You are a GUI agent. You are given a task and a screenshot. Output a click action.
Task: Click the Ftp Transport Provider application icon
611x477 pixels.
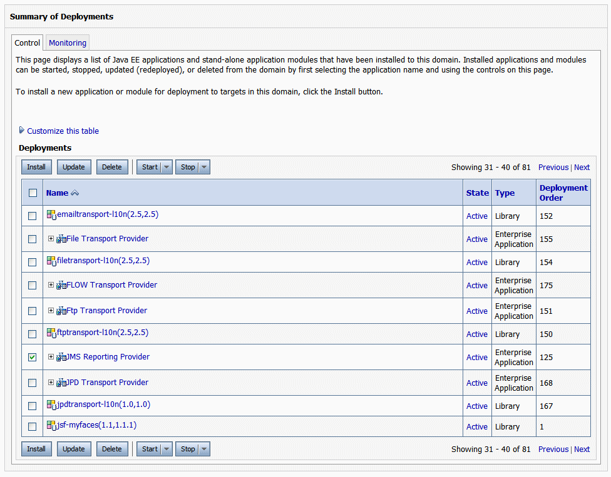click(61, 311)
